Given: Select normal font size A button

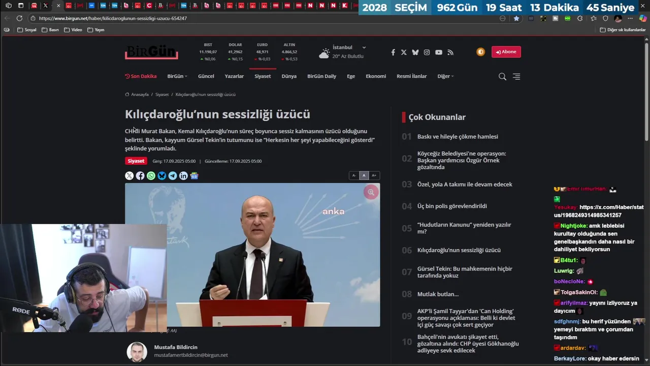Looking at the screenshot, I should pyautogui.click(x=364, y=175).
